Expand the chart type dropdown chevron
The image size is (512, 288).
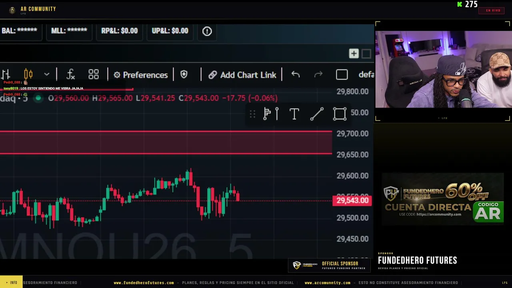(47, 74)
